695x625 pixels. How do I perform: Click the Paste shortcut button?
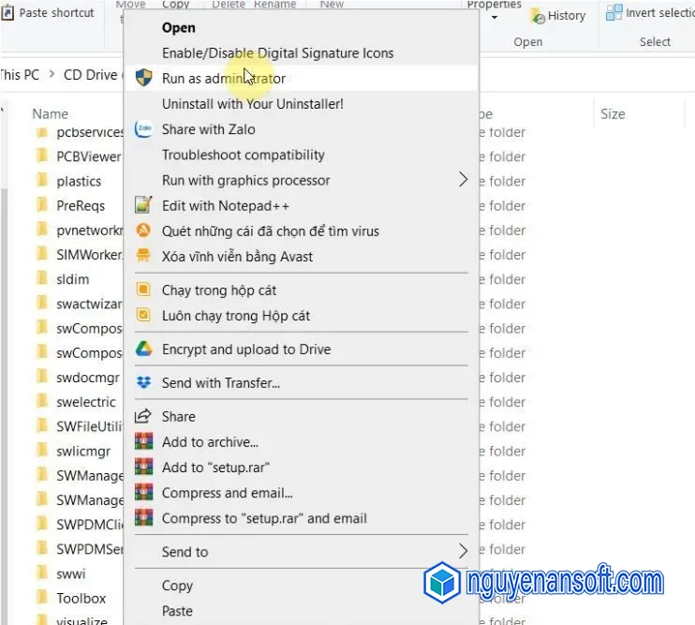tap(48, 12)
